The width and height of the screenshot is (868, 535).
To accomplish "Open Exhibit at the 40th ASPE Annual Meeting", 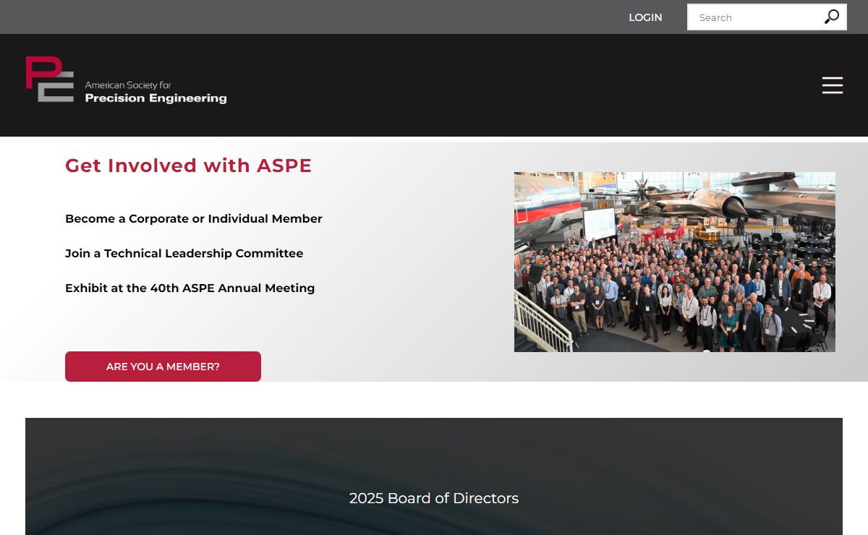I will pyautogui.click(x=190, y=288).
